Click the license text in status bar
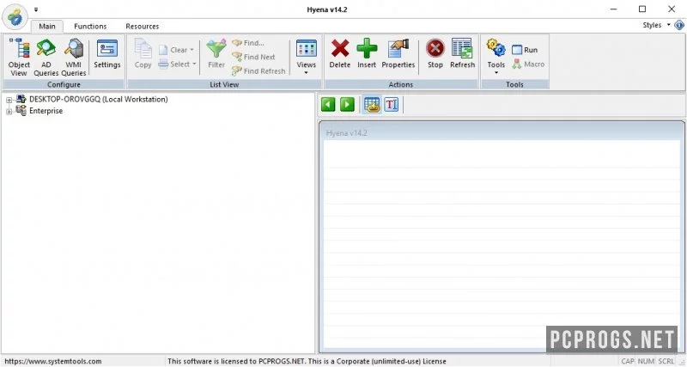This screenshot has width=687, height=367. click(307, 362)
